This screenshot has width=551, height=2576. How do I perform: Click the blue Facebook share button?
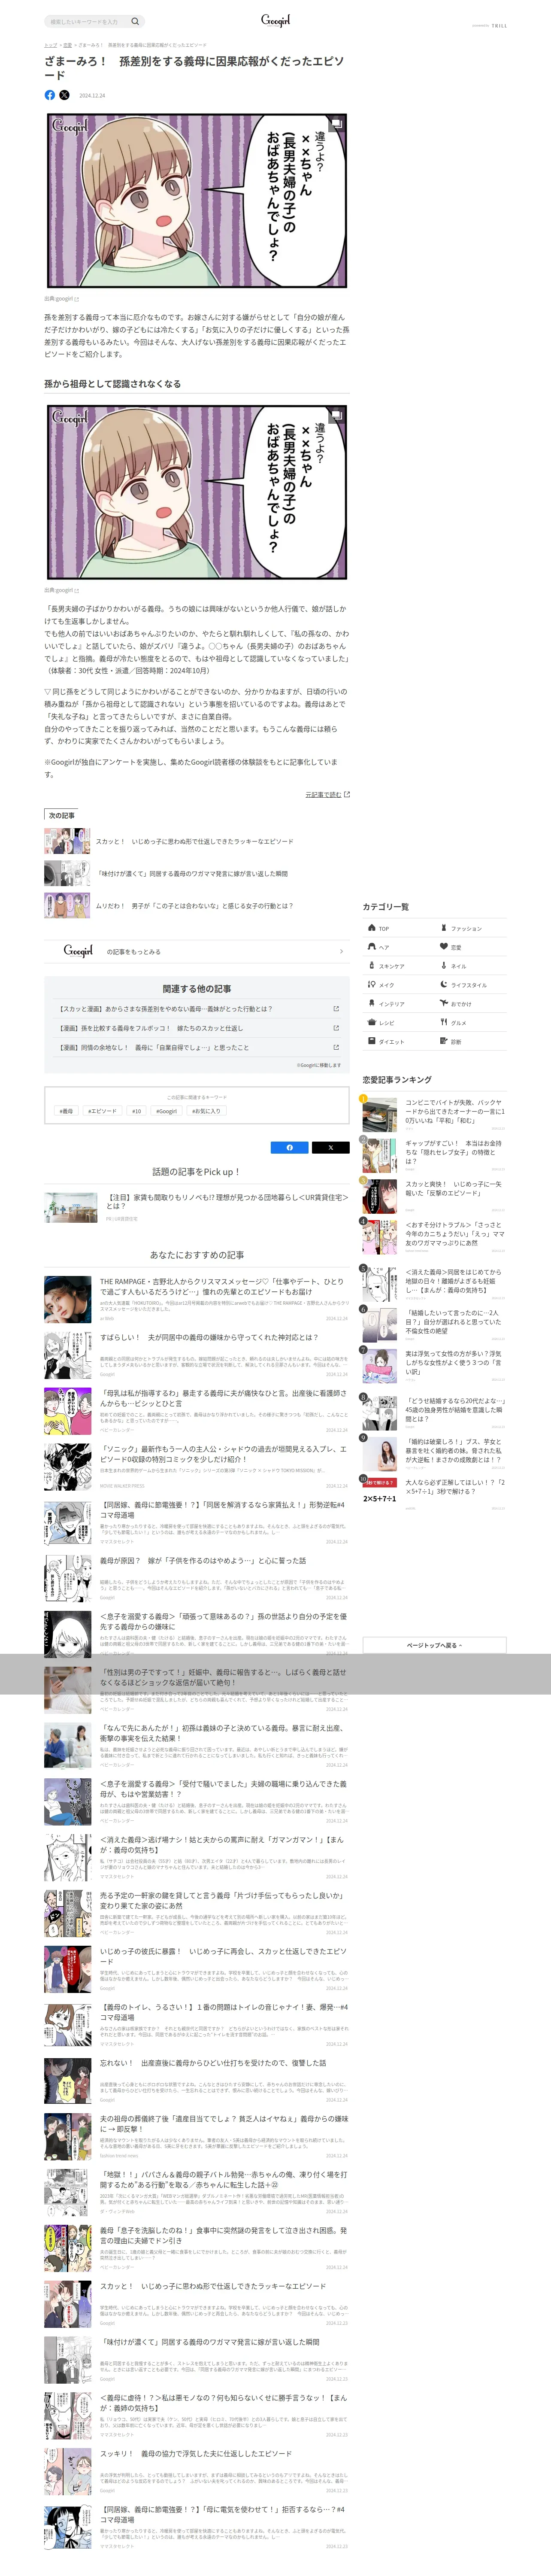pyautogui.click(x=290, y=1148)
